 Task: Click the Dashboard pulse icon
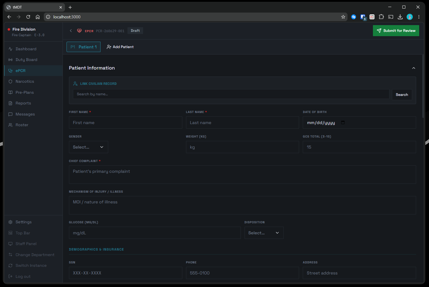click(x=10, y=49)
